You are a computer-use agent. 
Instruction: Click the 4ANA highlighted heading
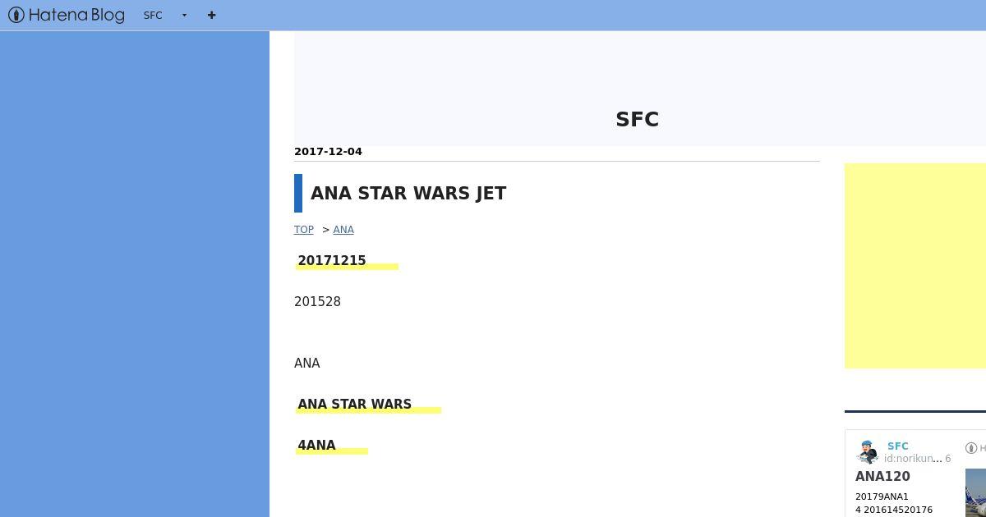317,446
